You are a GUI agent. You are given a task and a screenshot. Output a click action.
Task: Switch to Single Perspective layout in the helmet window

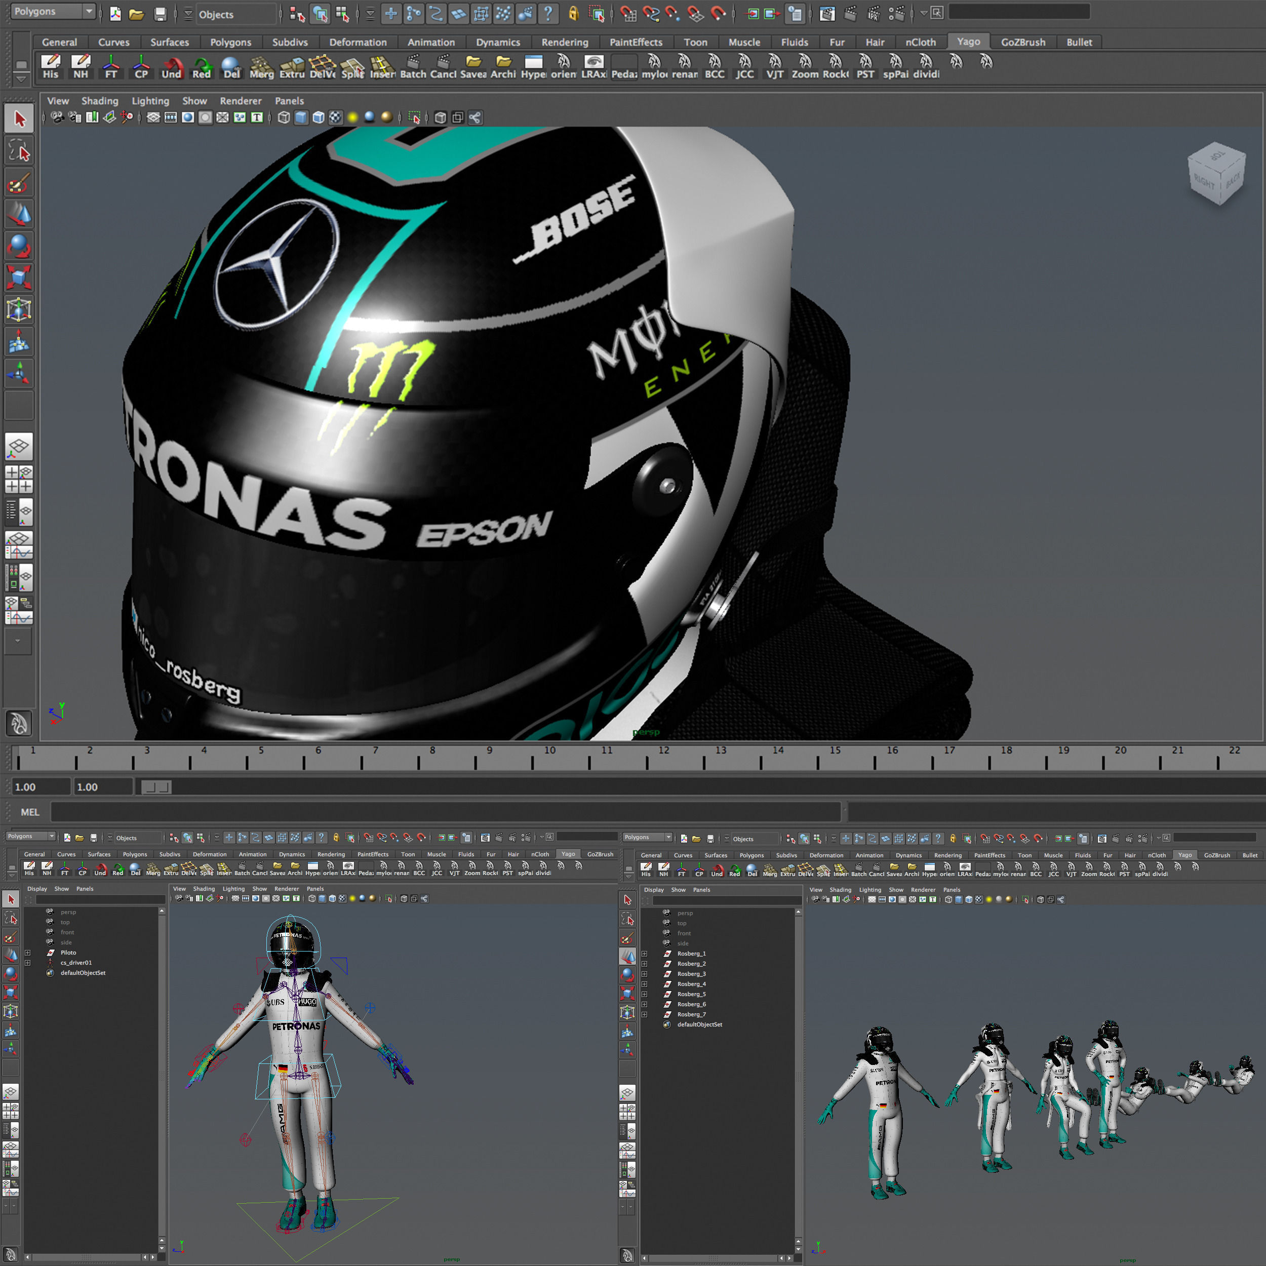click(x=19, y=447)
